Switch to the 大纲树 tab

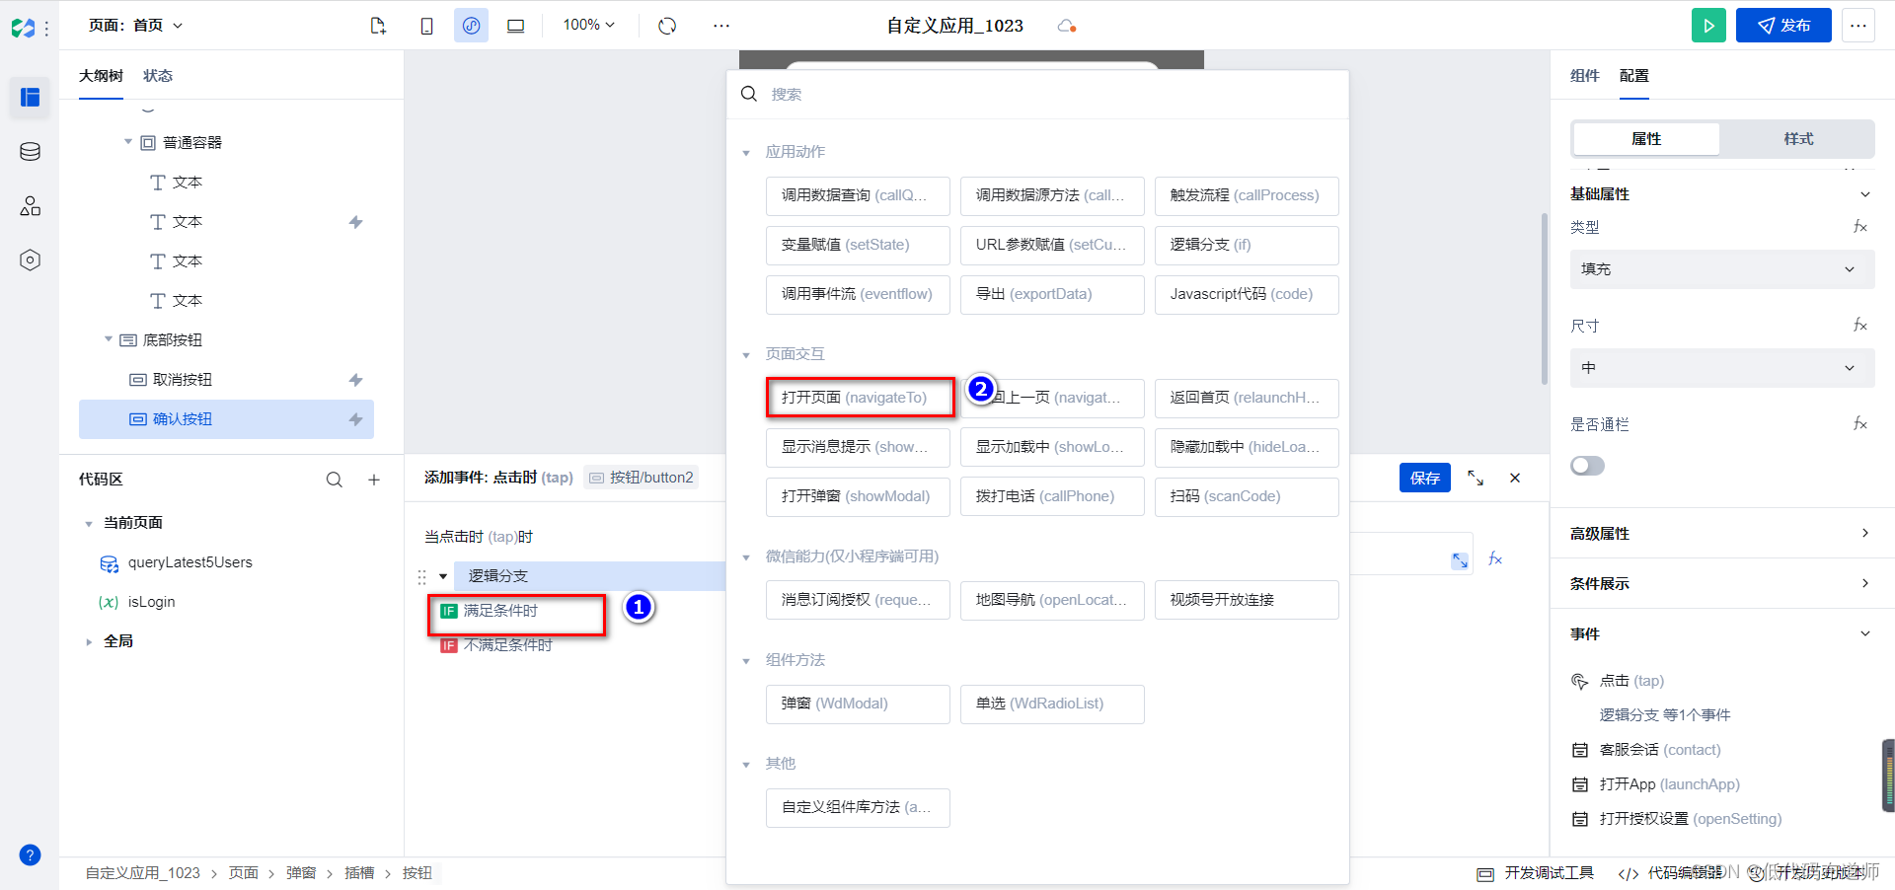click(101, 76)
